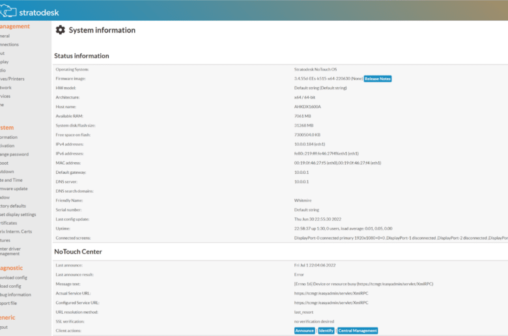This screenshot has width=508, height=336.
Task: Select the Network sidebar entry
Action: (6, 87)
